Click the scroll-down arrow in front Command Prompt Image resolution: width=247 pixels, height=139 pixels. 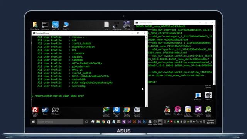pos(146,106)
